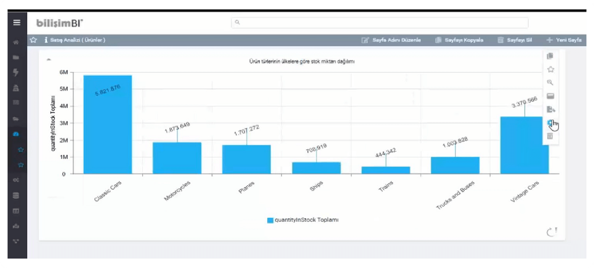Click the copy icon in chart toolbar
Viewport: 594px width, 268px height.
(550, 56)
